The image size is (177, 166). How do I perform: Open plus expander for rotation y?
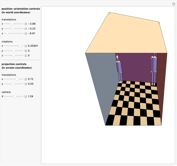click(26, 51)
